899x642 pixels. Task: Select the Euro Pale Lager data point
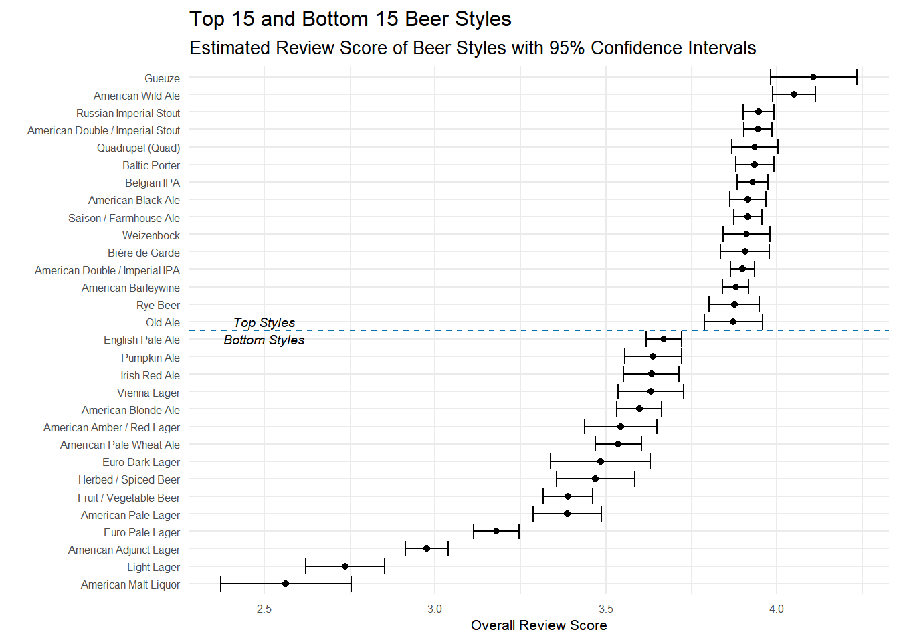(x=496, y=531)
